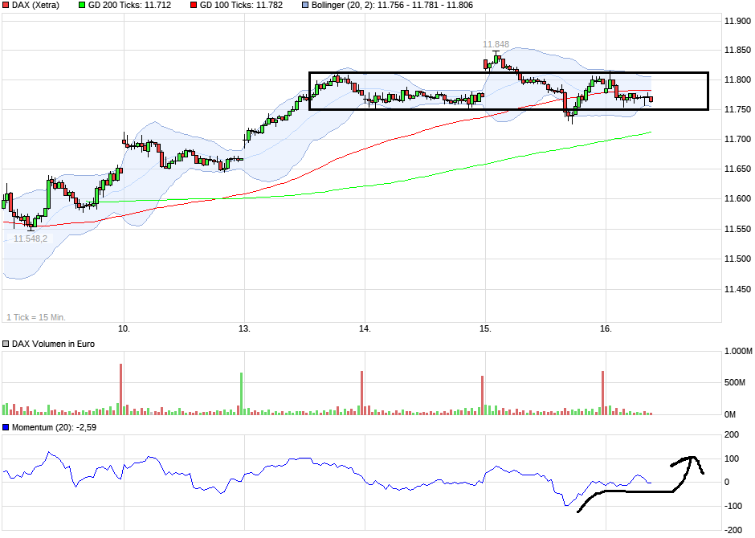
Task: Click the 1.000M volume axis label
Action: coord(738,352)
